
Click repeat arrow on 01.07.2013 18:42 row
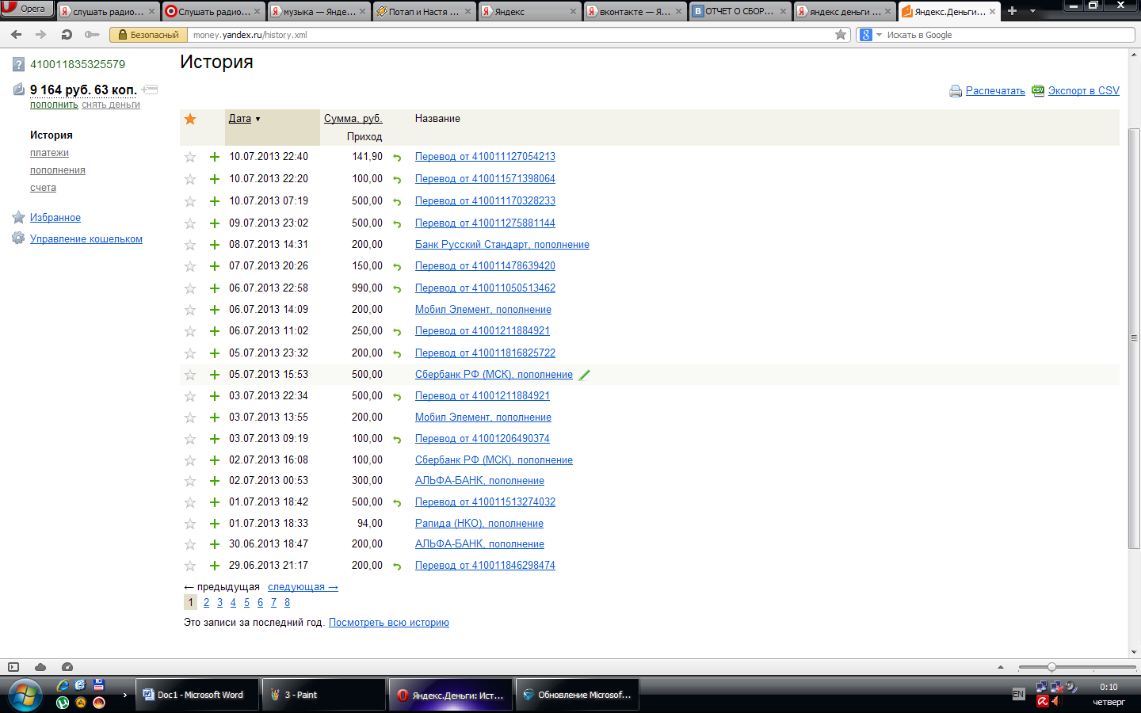click(397, 503)
